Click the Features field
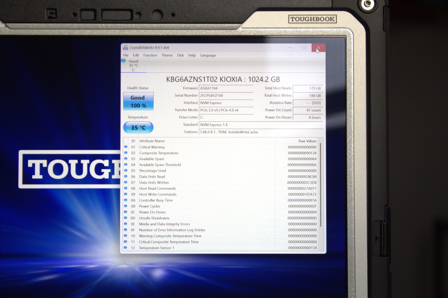 (x=261, y=132)
